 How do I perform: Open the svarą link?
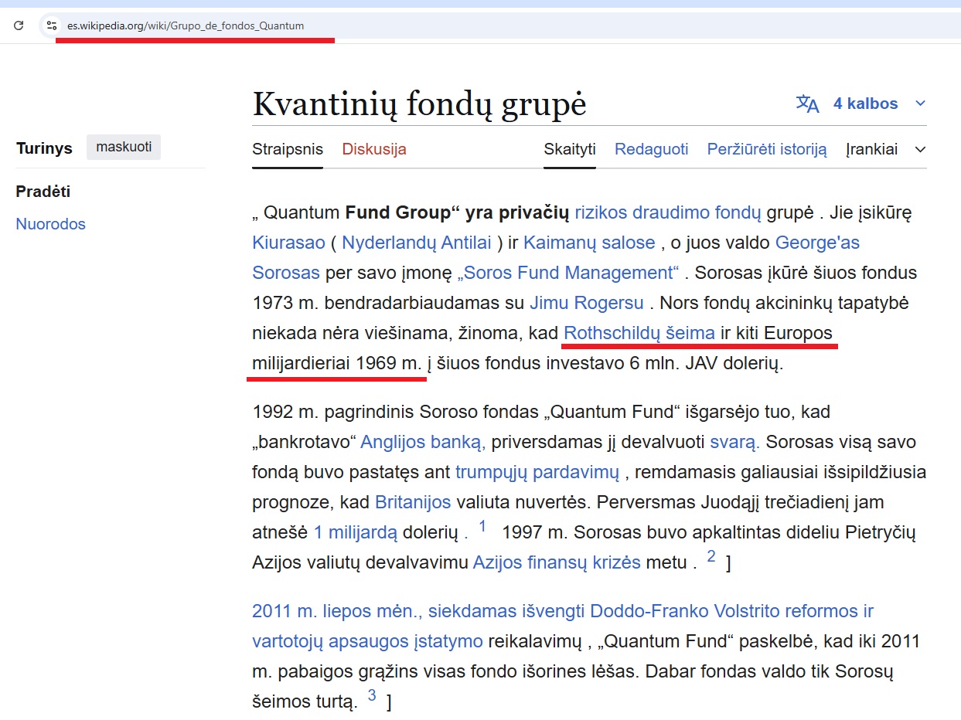(x=735, y=443)
